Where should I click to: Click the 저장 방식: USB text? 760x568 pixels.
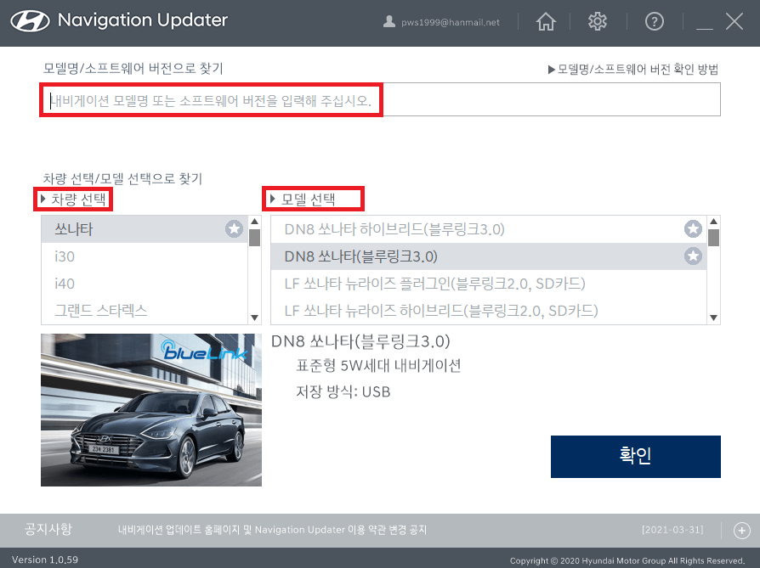(343, 391)
